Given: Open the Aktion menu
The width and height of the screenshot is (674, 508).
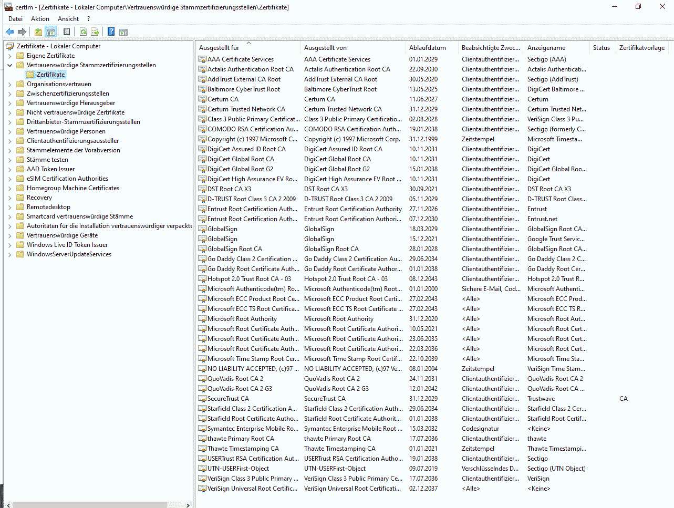Looking at the screenshot, I should [x=40, y=19].
